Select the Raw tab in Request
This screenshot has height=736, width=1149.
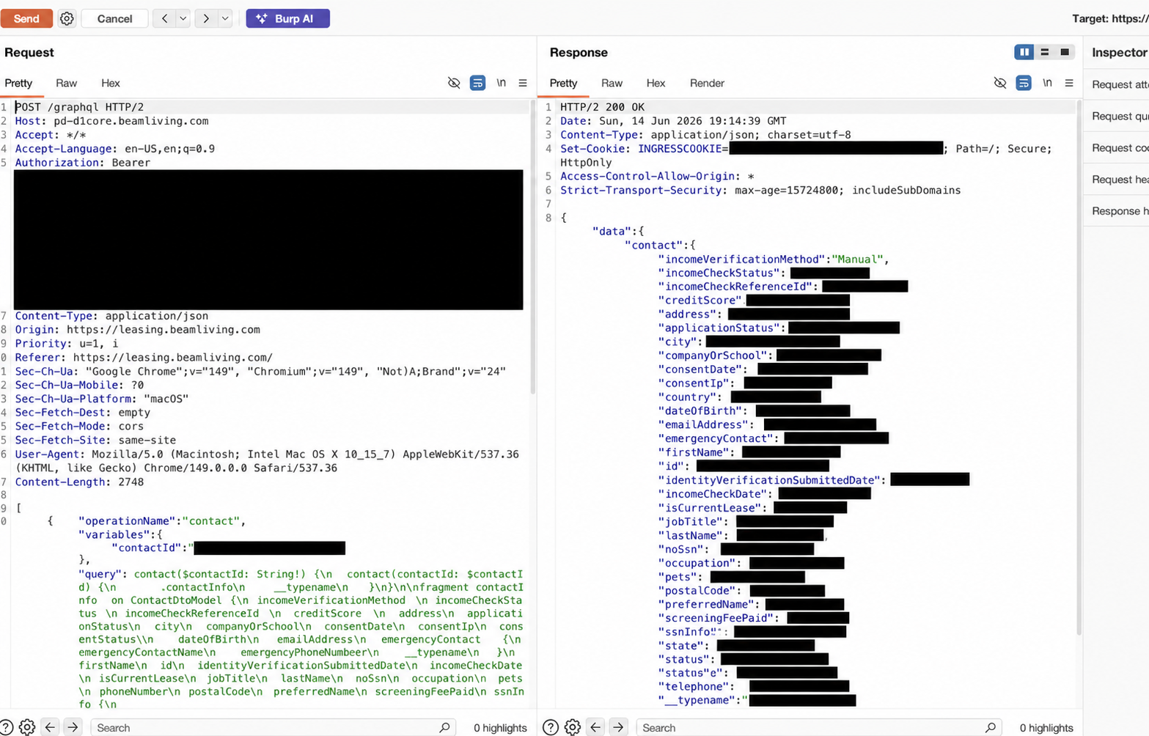coord(66,83)
